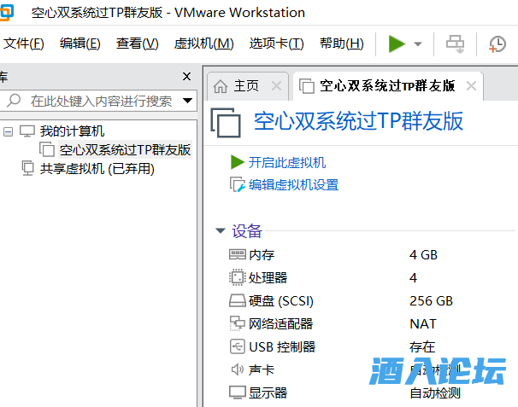Viewport: 518px width, 407px height.
Task: Click the my computer monitor icon
Action: (x=27, y=131)
